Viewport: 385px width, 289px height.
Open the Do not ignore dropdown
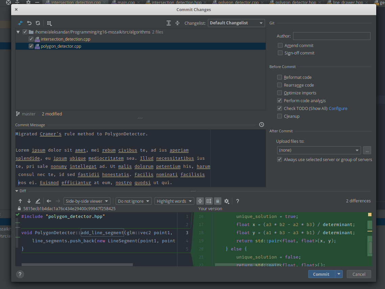134,201
